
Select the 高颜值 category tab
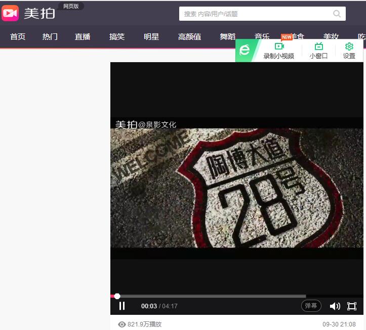(x=189, y=37)
